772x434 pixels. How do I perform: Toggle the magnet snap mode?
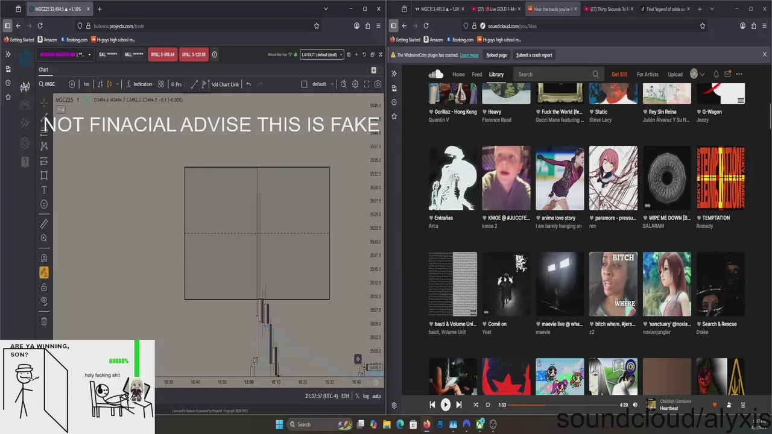pyautogui.click(x=44, y=258)
